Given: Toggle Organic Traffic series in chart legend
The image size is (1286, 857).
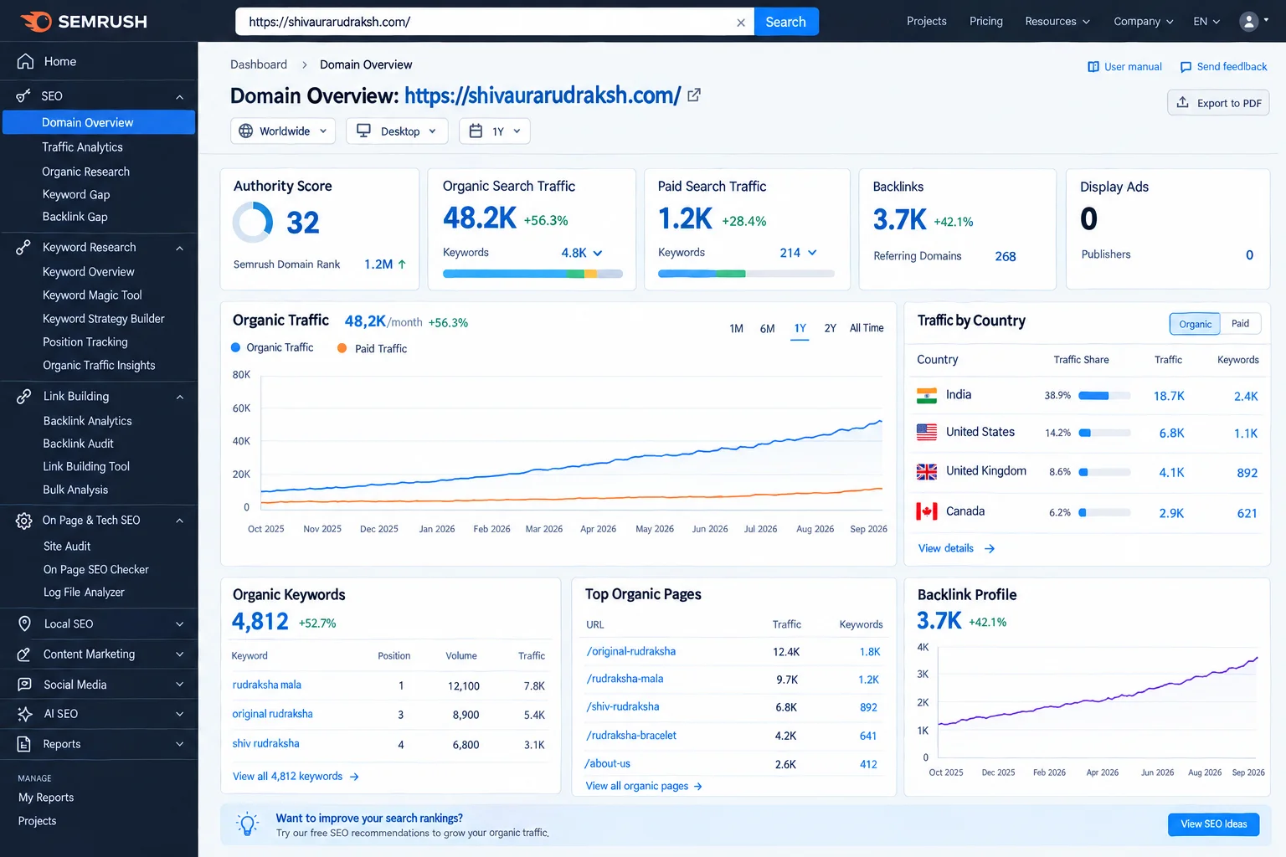Looking at the screenshot, I should (272, 347).
